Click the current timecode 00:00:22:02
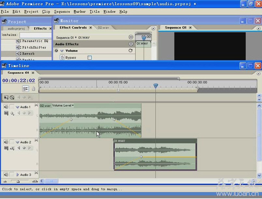 point(19,81)
